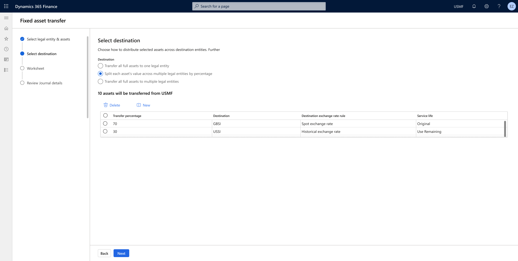Open the Office apps launcher grid
The image size is (518, 261).
point(6,6)
